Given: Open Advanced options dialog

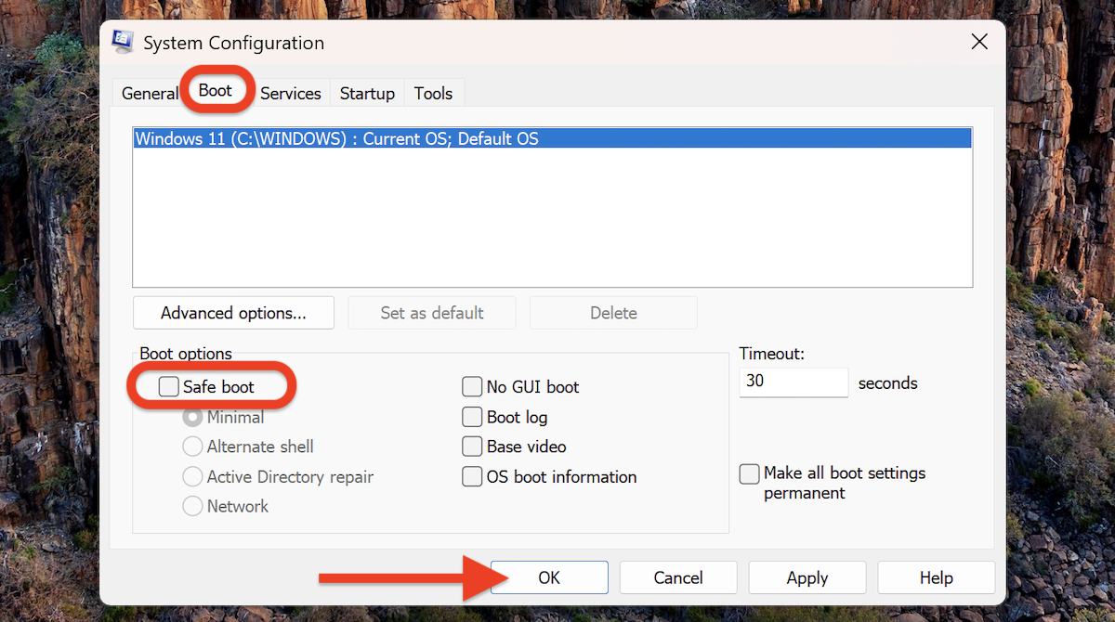Looking at the screenshot, I should 233,313.
